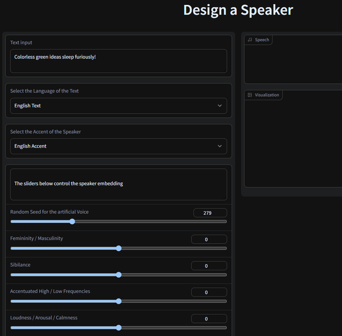This screenshot has height=336, width=342.
Task: Click the Text input field with colorless green ideas
Action: pyautogui.click(x=118, y=61)
